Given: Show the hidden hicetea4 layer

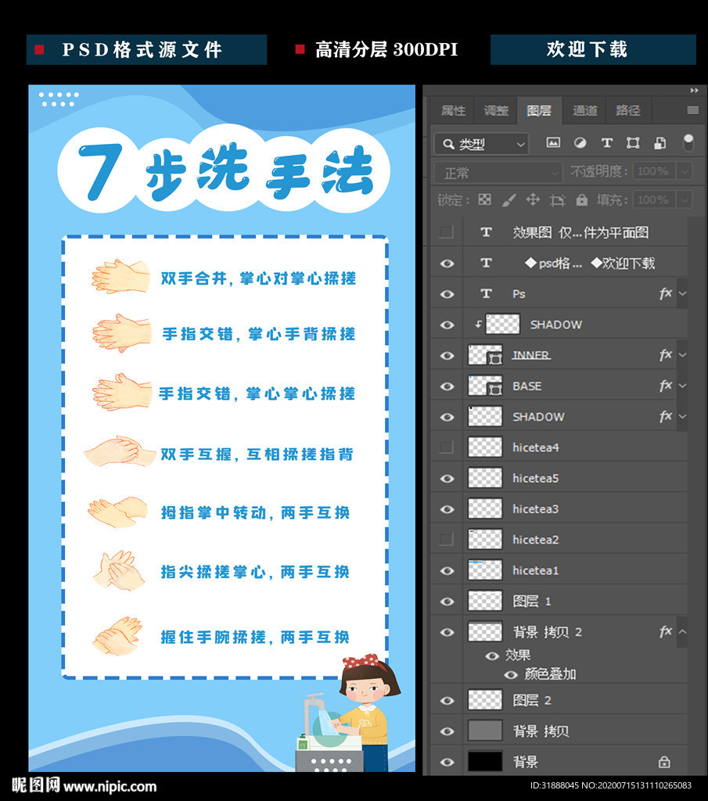Looking at the screenshot, I should coord(447,447).
